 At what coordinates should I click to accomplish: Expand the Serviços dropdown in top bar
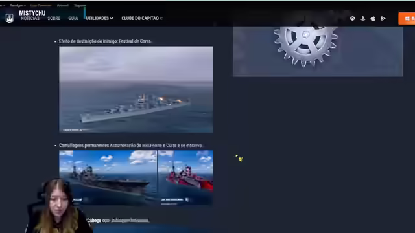(x=18, y=5)
